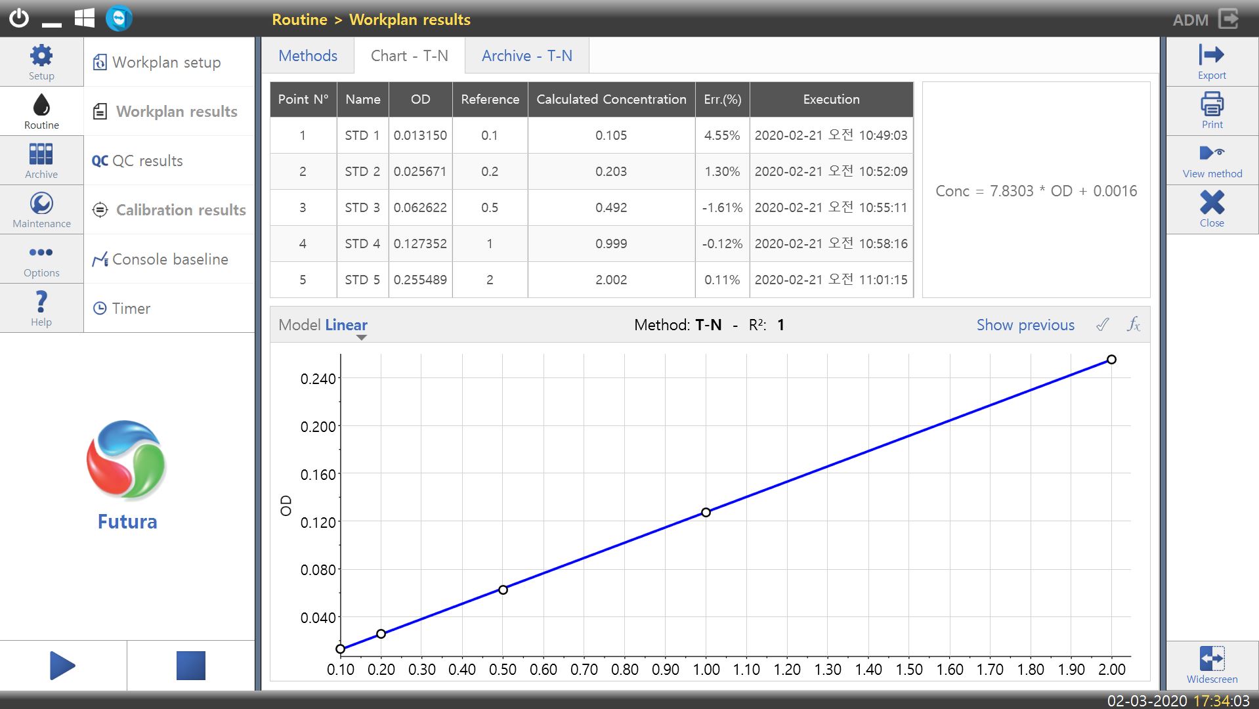1259x709 pixels.
Task: Click the Calculated Concentration column header
Action: click(612, 99)
